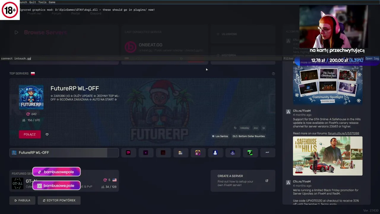Open the Top Servers help question mark
This screenshot has height=214, width=380.
[273, 74]
